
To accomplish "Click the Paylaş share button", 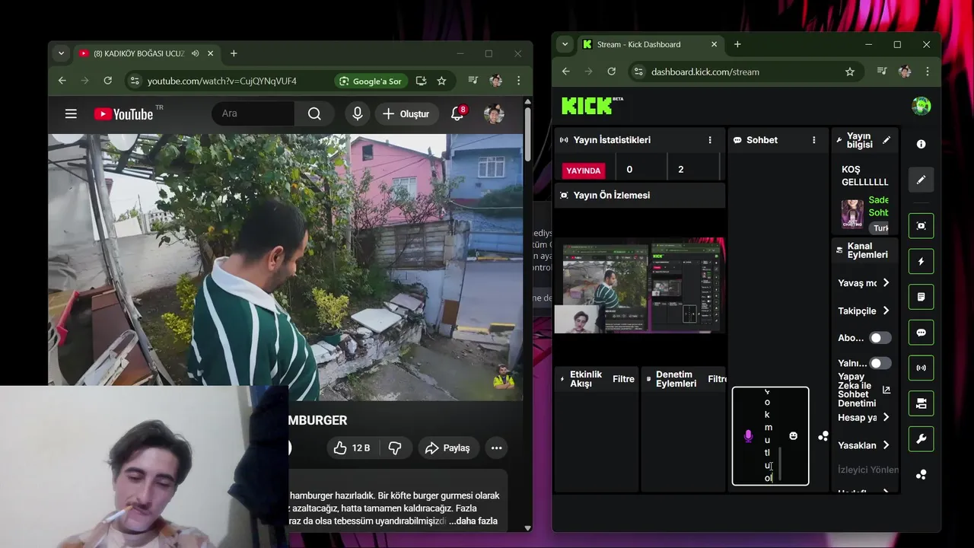I will [x=448, y=448].
